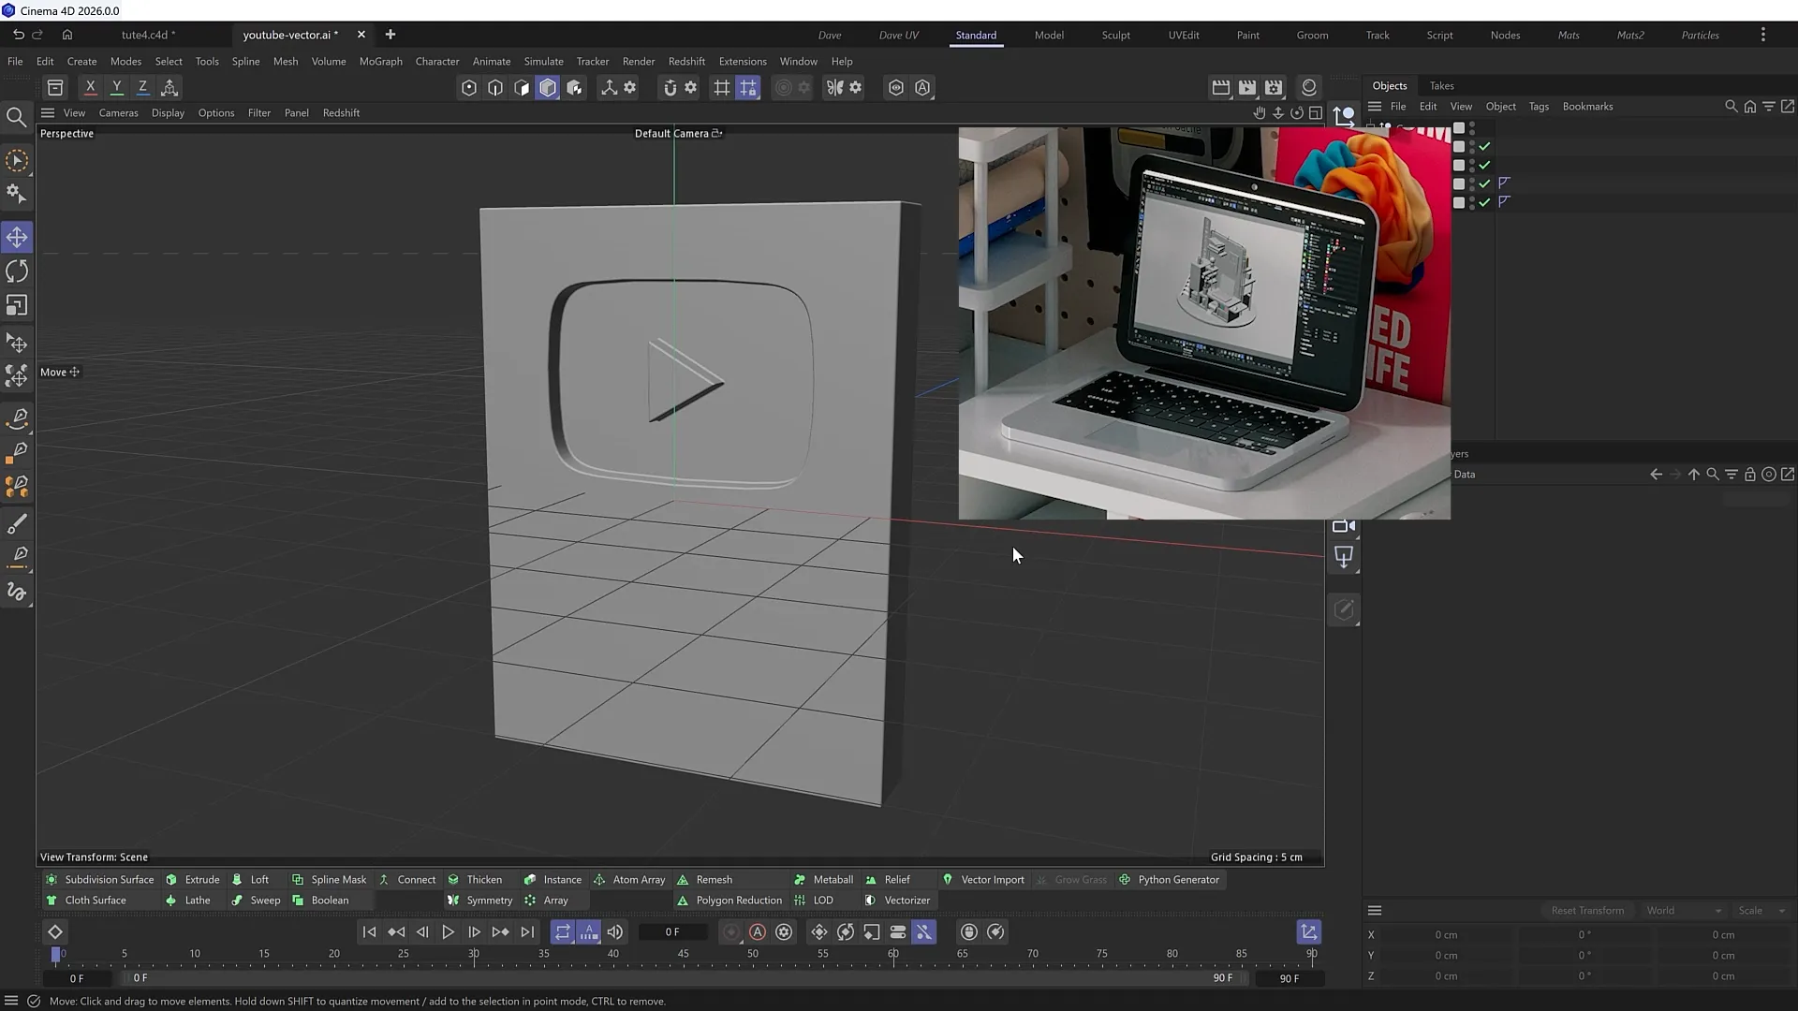Viewport: 1798px width, 1011px height.
Task: Open the File menu
Action: click(x=15, y=61)
